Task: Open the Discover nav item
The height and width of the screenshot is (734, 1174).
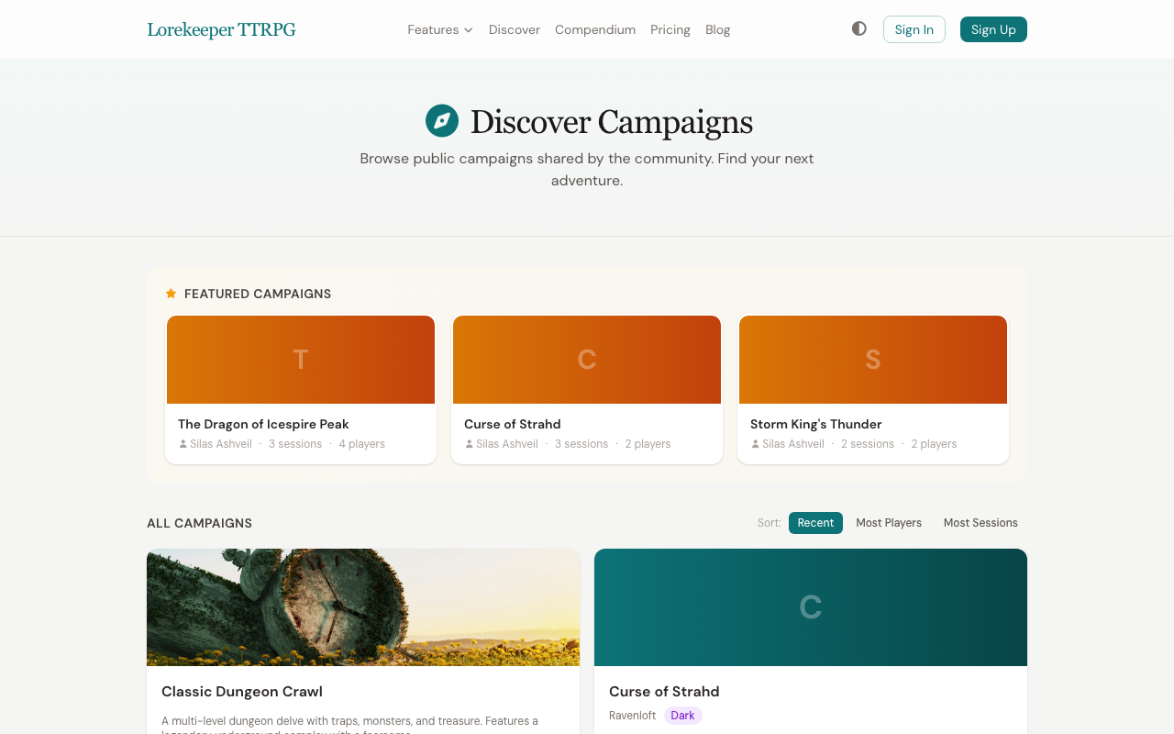Action: click(x=515, y=29)
